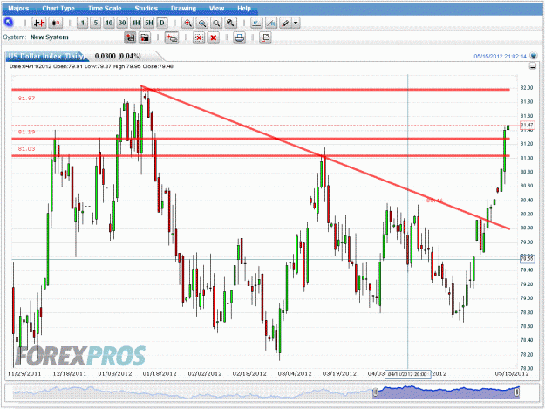Viewport: 545px width, 409px height.
Task: Click the right handle of navigator range
Action: tap(517, 392)
